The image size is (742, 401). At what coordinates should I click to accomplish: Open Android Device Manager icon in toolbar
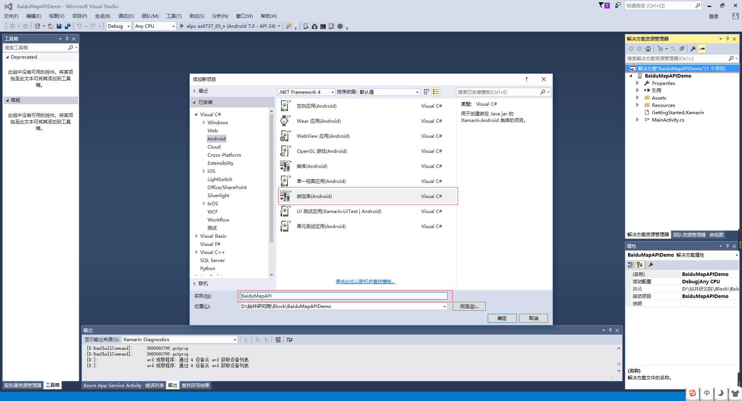(x=306, y=26)
